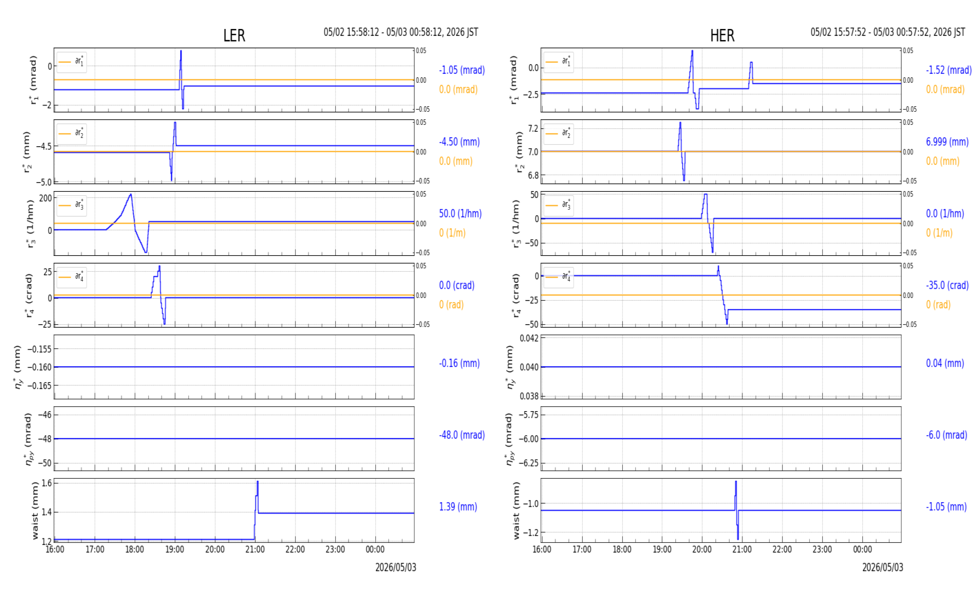Click the LER r2 legend box
Screen dimensions: 974x596
click(72, 134)
